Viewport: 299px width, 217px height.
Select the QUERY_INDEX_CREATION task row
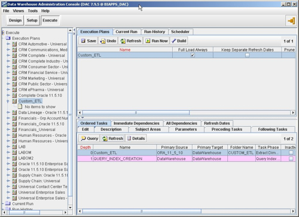coord(187,159)
